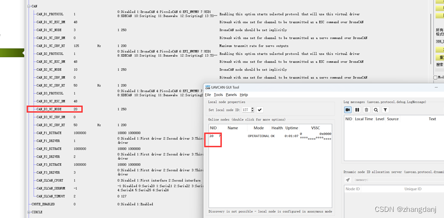Select the CAN_SLCAN_SERNUM parameter
This screenshot has width=444, height=218.
[51, 188]
